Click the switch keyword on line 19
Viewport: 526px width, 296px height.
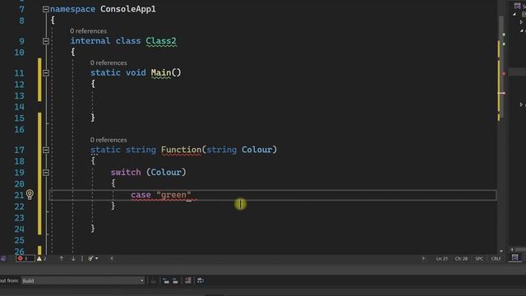tap(126, 172)
